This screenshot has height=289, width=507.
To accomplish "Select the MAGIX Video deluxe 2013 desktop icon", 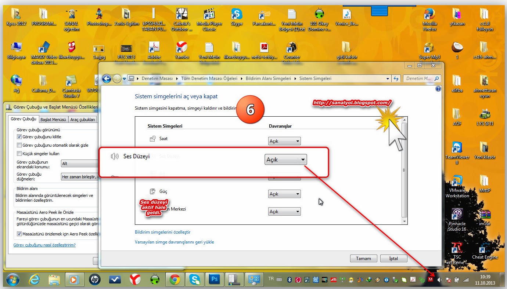I will [44, 53].
